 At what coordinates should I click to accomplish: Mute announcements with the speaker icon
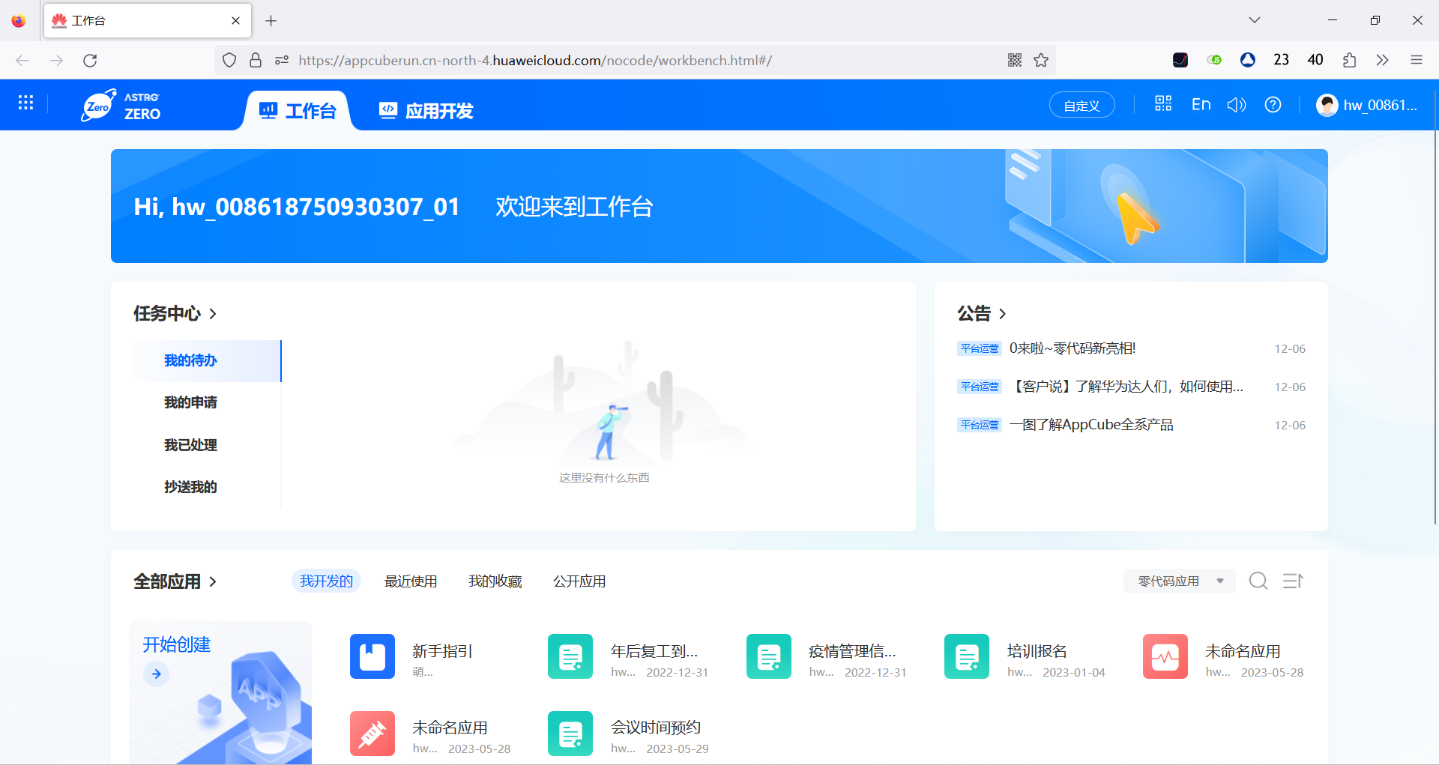pyautogui.click(x=1237, y=105)
